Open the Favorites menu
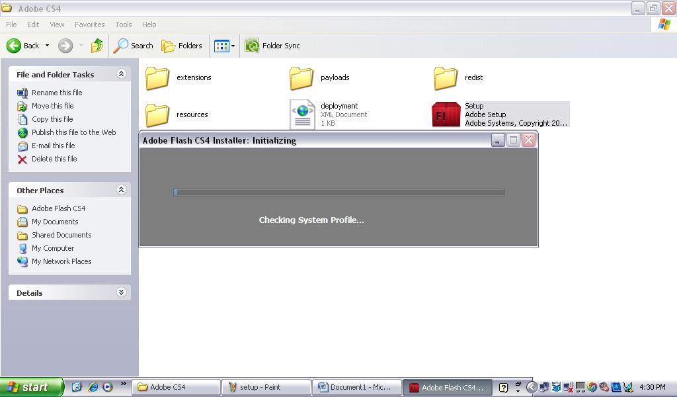Image resolution: width=677 pixels, height=397 pixels. point(89,24)
